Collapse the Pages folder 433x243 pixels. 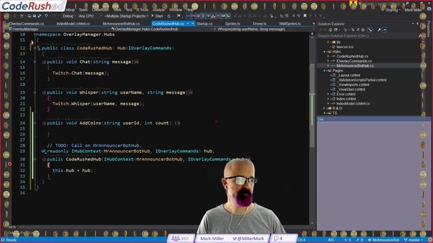pyautogui.click(x=325, y=70)
